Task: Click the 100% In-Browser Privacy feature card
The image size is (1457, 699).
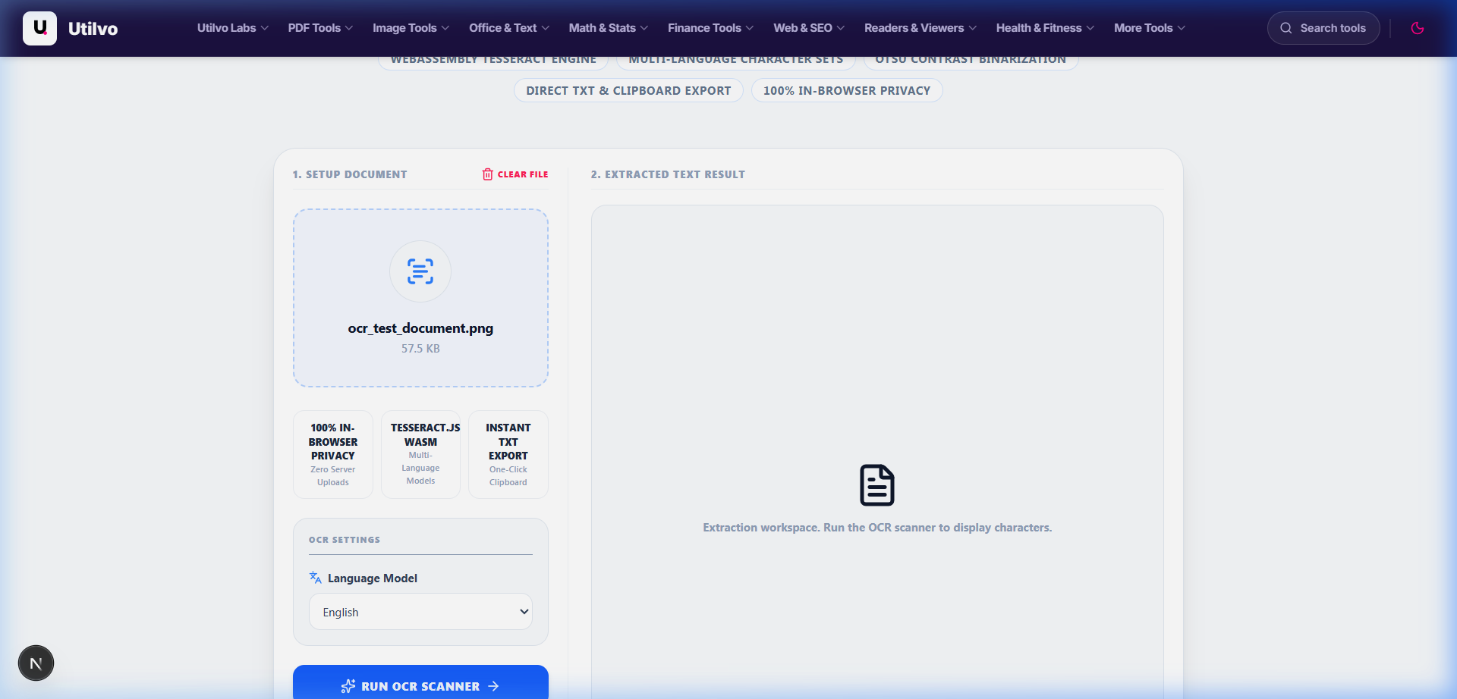Action: [x=333, y=454]
